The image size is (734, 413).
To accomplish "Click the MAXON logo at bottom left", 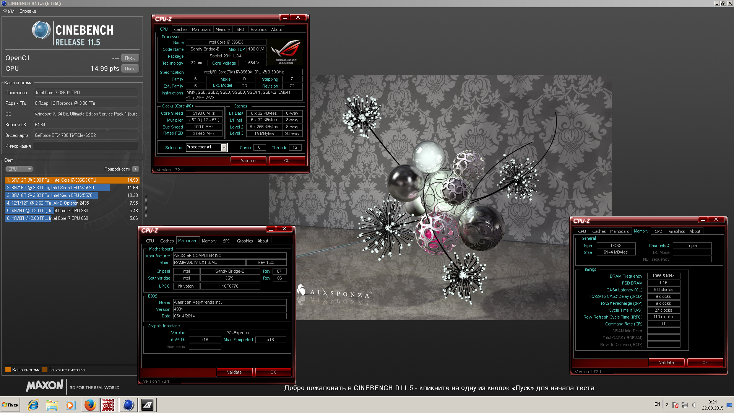I will [x=44, y=385].
